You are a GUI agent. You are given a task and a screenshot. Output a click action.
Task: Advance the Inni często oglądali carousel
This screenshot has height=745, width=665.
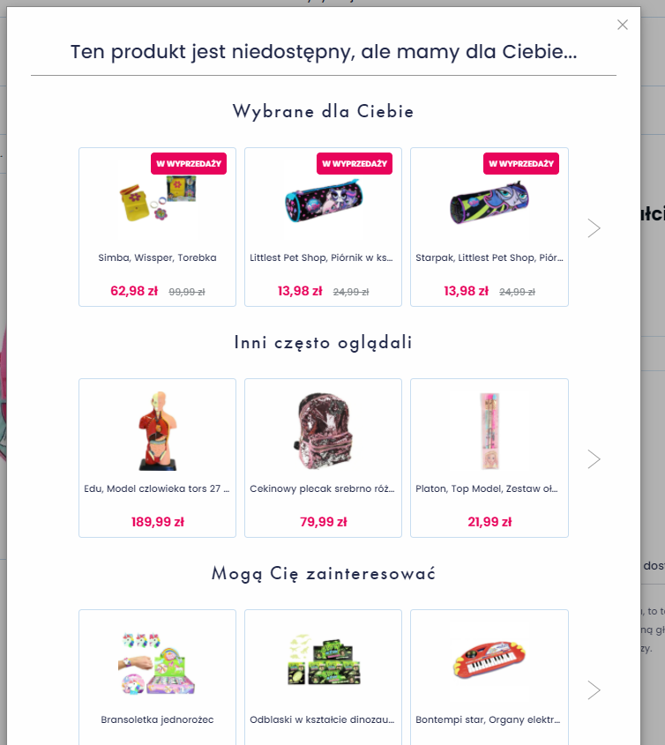pyautogui.click(x=594, y=458)
